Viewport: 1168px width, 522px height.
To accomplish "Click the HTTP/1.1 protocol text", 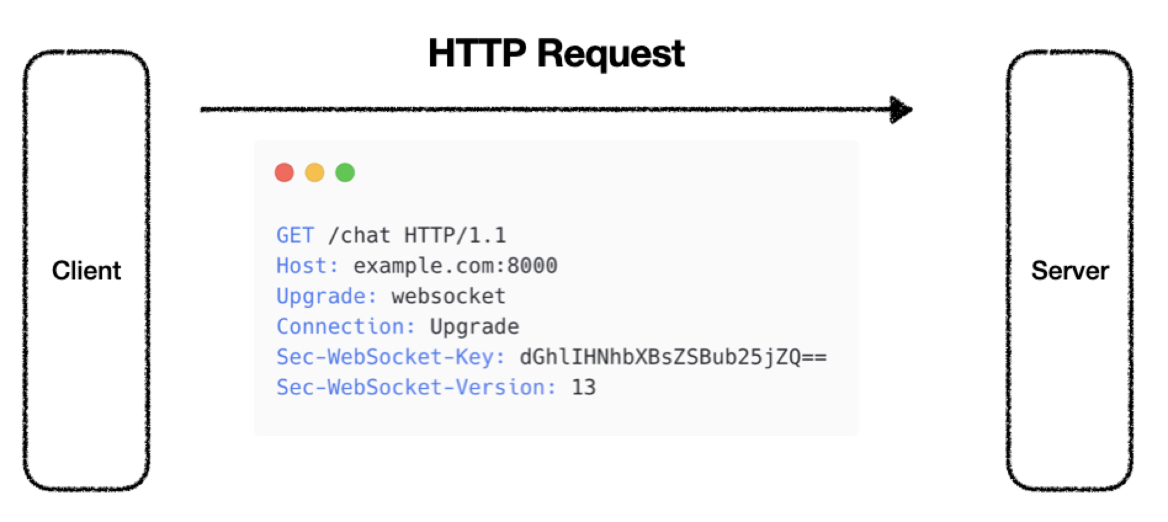I will click(x=455, y=235).
